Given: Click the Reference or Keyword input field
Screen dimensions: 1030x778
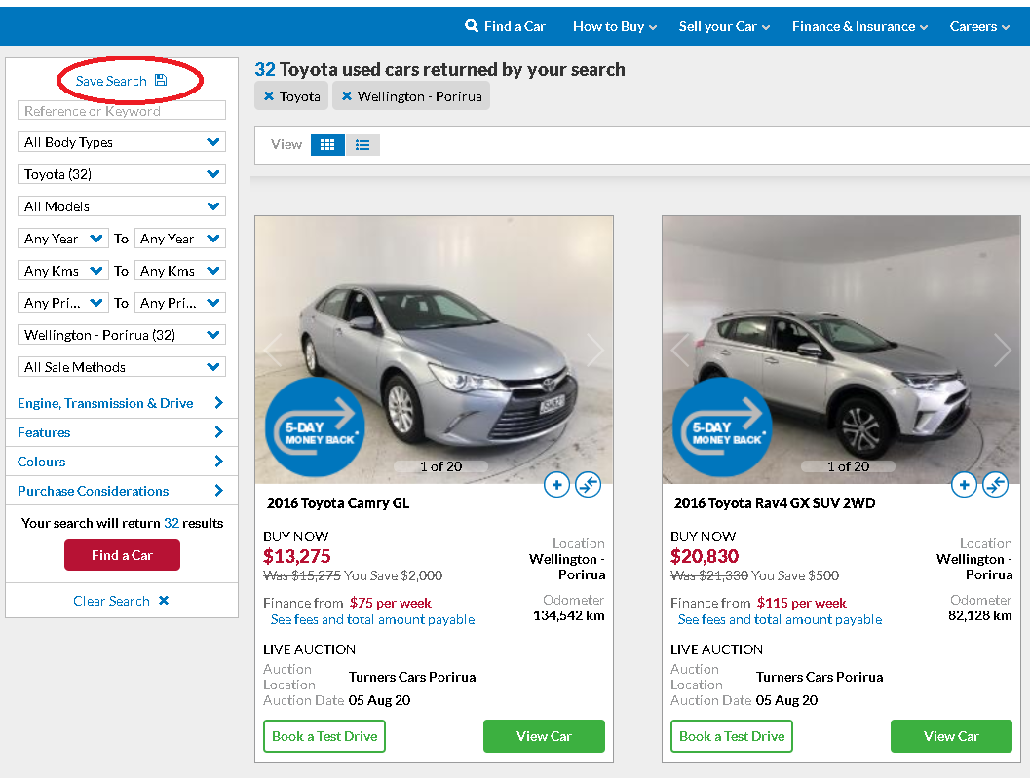Looking at the screenshot, I should (x=122, y=110).
